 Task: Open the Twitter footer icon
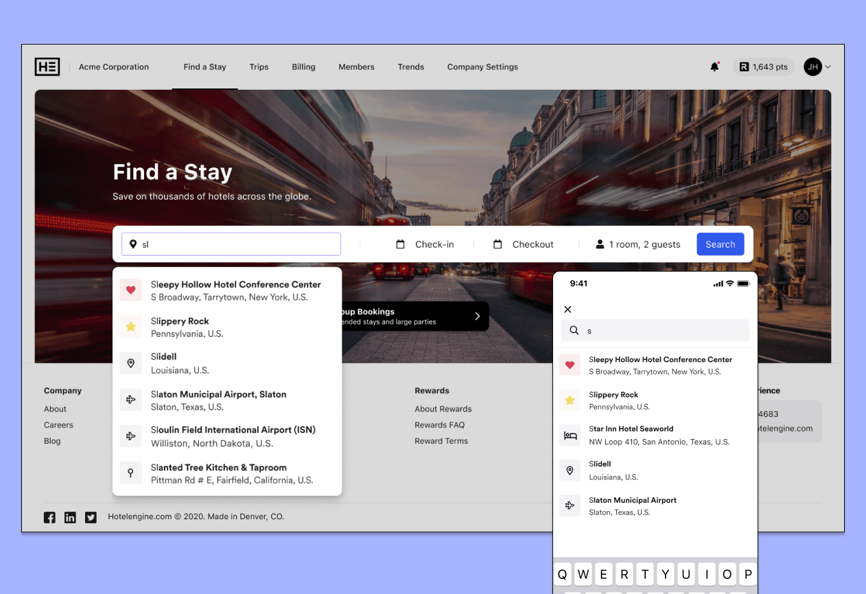click(x=91, y=517)
